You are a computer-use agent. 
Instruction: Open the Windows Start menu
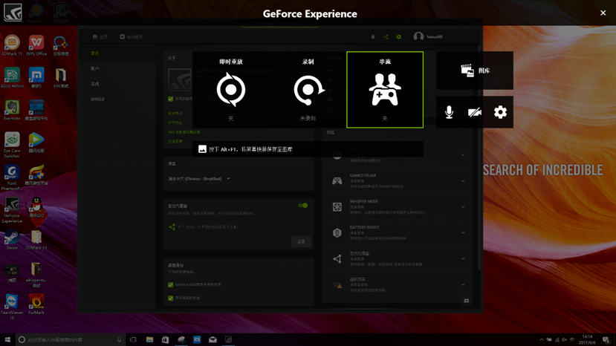click(7, 339)
